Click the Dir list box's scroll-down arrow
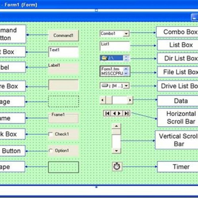The width and height of the screenshot is (198, 198). (126, 60)
